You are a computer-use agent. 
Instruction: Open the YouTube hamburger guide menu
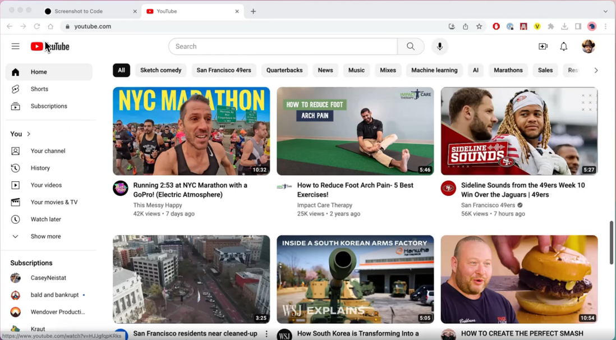[15, 47]
